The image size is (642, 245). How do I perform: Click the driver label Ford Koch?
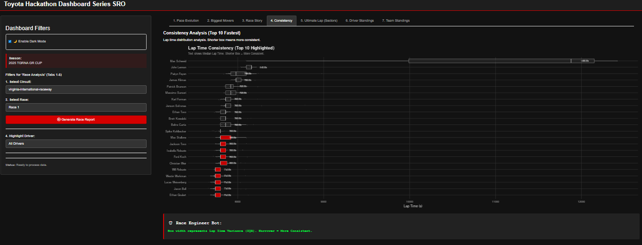tap(180, 156)
